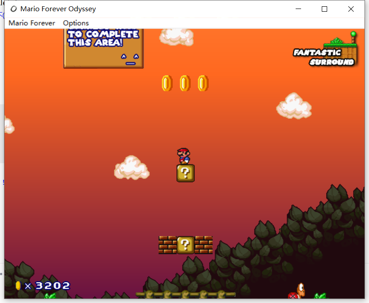Image resolution: width=369 pixels, height=303 pixels.
Task: Click the question block between the bricks
Action: 185,245
